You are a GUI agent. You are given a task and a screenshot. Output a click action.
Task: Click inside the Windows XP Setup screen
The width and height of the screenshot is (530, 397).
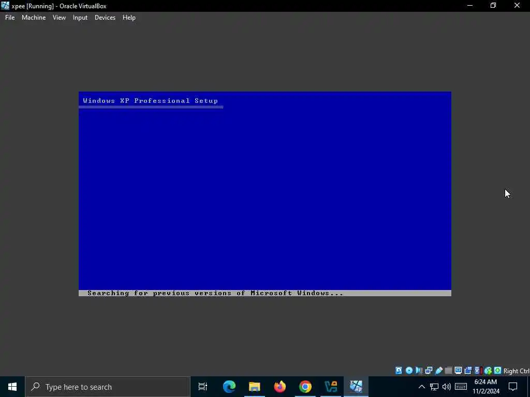(x=264, y=194)
